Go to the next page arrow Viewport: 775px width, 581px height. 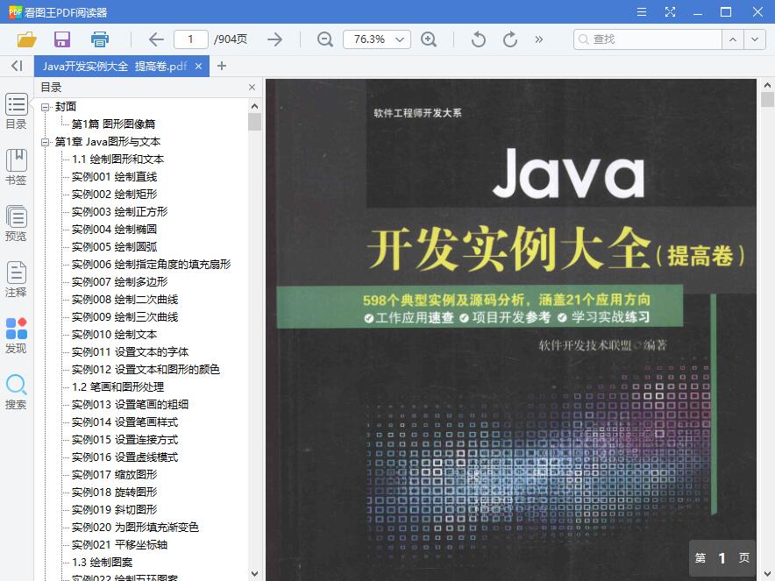[x=274, y=39]
